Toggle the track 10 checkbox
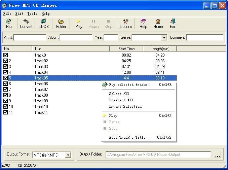The width and height of the screenshot is (228, 170). 5,106
